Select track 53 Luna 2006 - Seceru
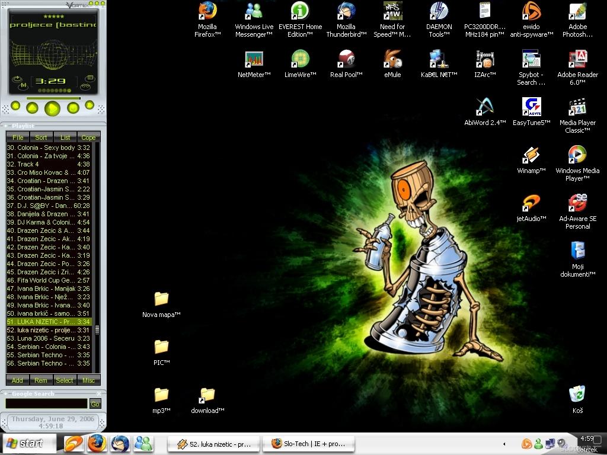 (49, 338)
